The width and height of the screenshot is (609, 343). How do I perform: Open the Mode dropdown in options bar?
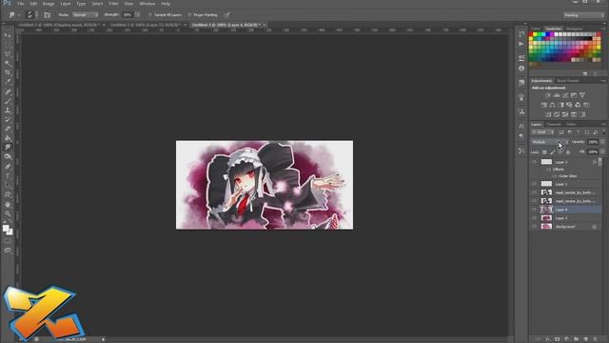pos(85,15)
